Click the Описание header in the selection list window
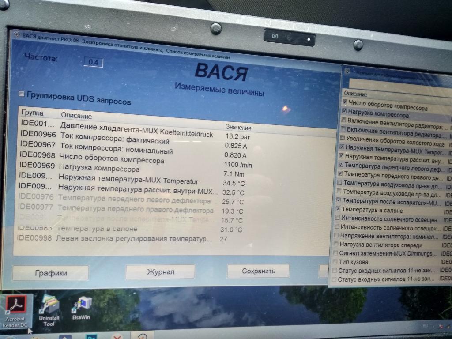The width and height of the screenshot is (452, 339). tap(355, 94)
